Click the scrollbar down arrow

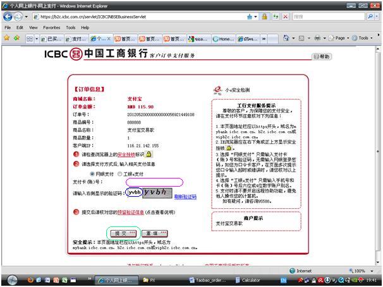pyautogui.click(x=377, y=263)
